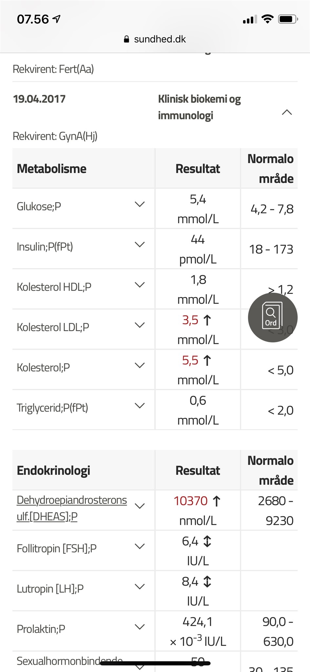Viewport: 310px width, 672px height.
Task: Tap the sundhed.dk address bar
Action: [x=160, y=39]
